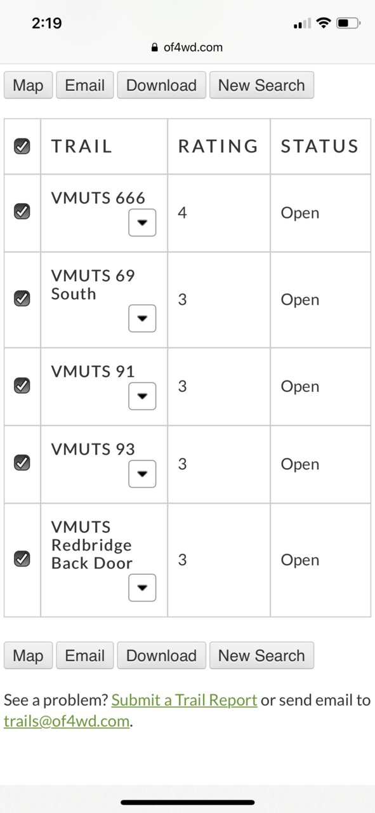Open the Submit a Trail Report link
The image size is (375, 813).
point(184,701)
